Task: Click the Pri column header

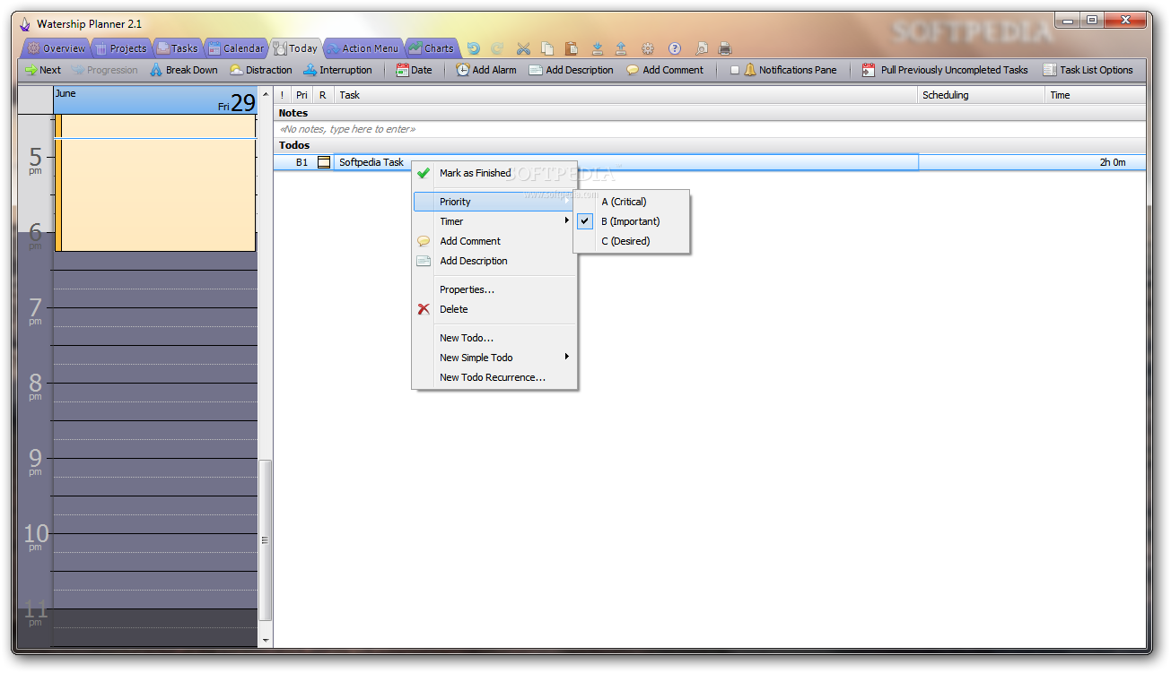Action: [x=302, y=95]
